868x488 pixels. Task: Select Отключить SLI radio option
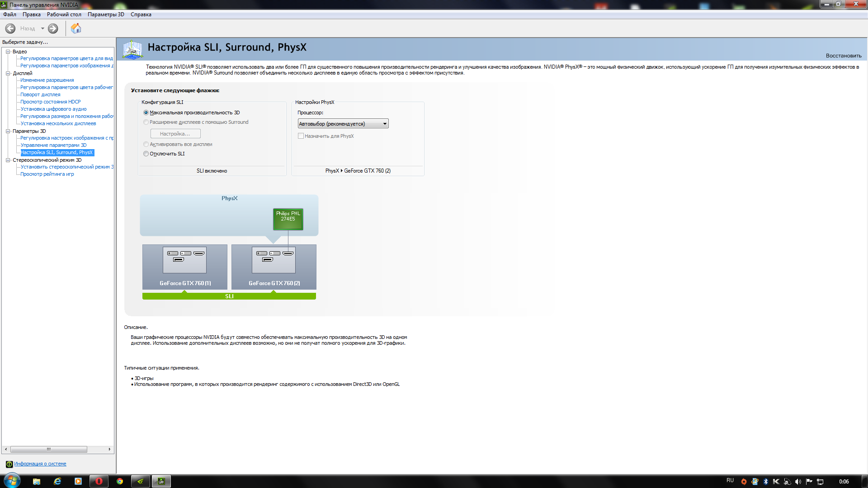(x=146, y=154)
